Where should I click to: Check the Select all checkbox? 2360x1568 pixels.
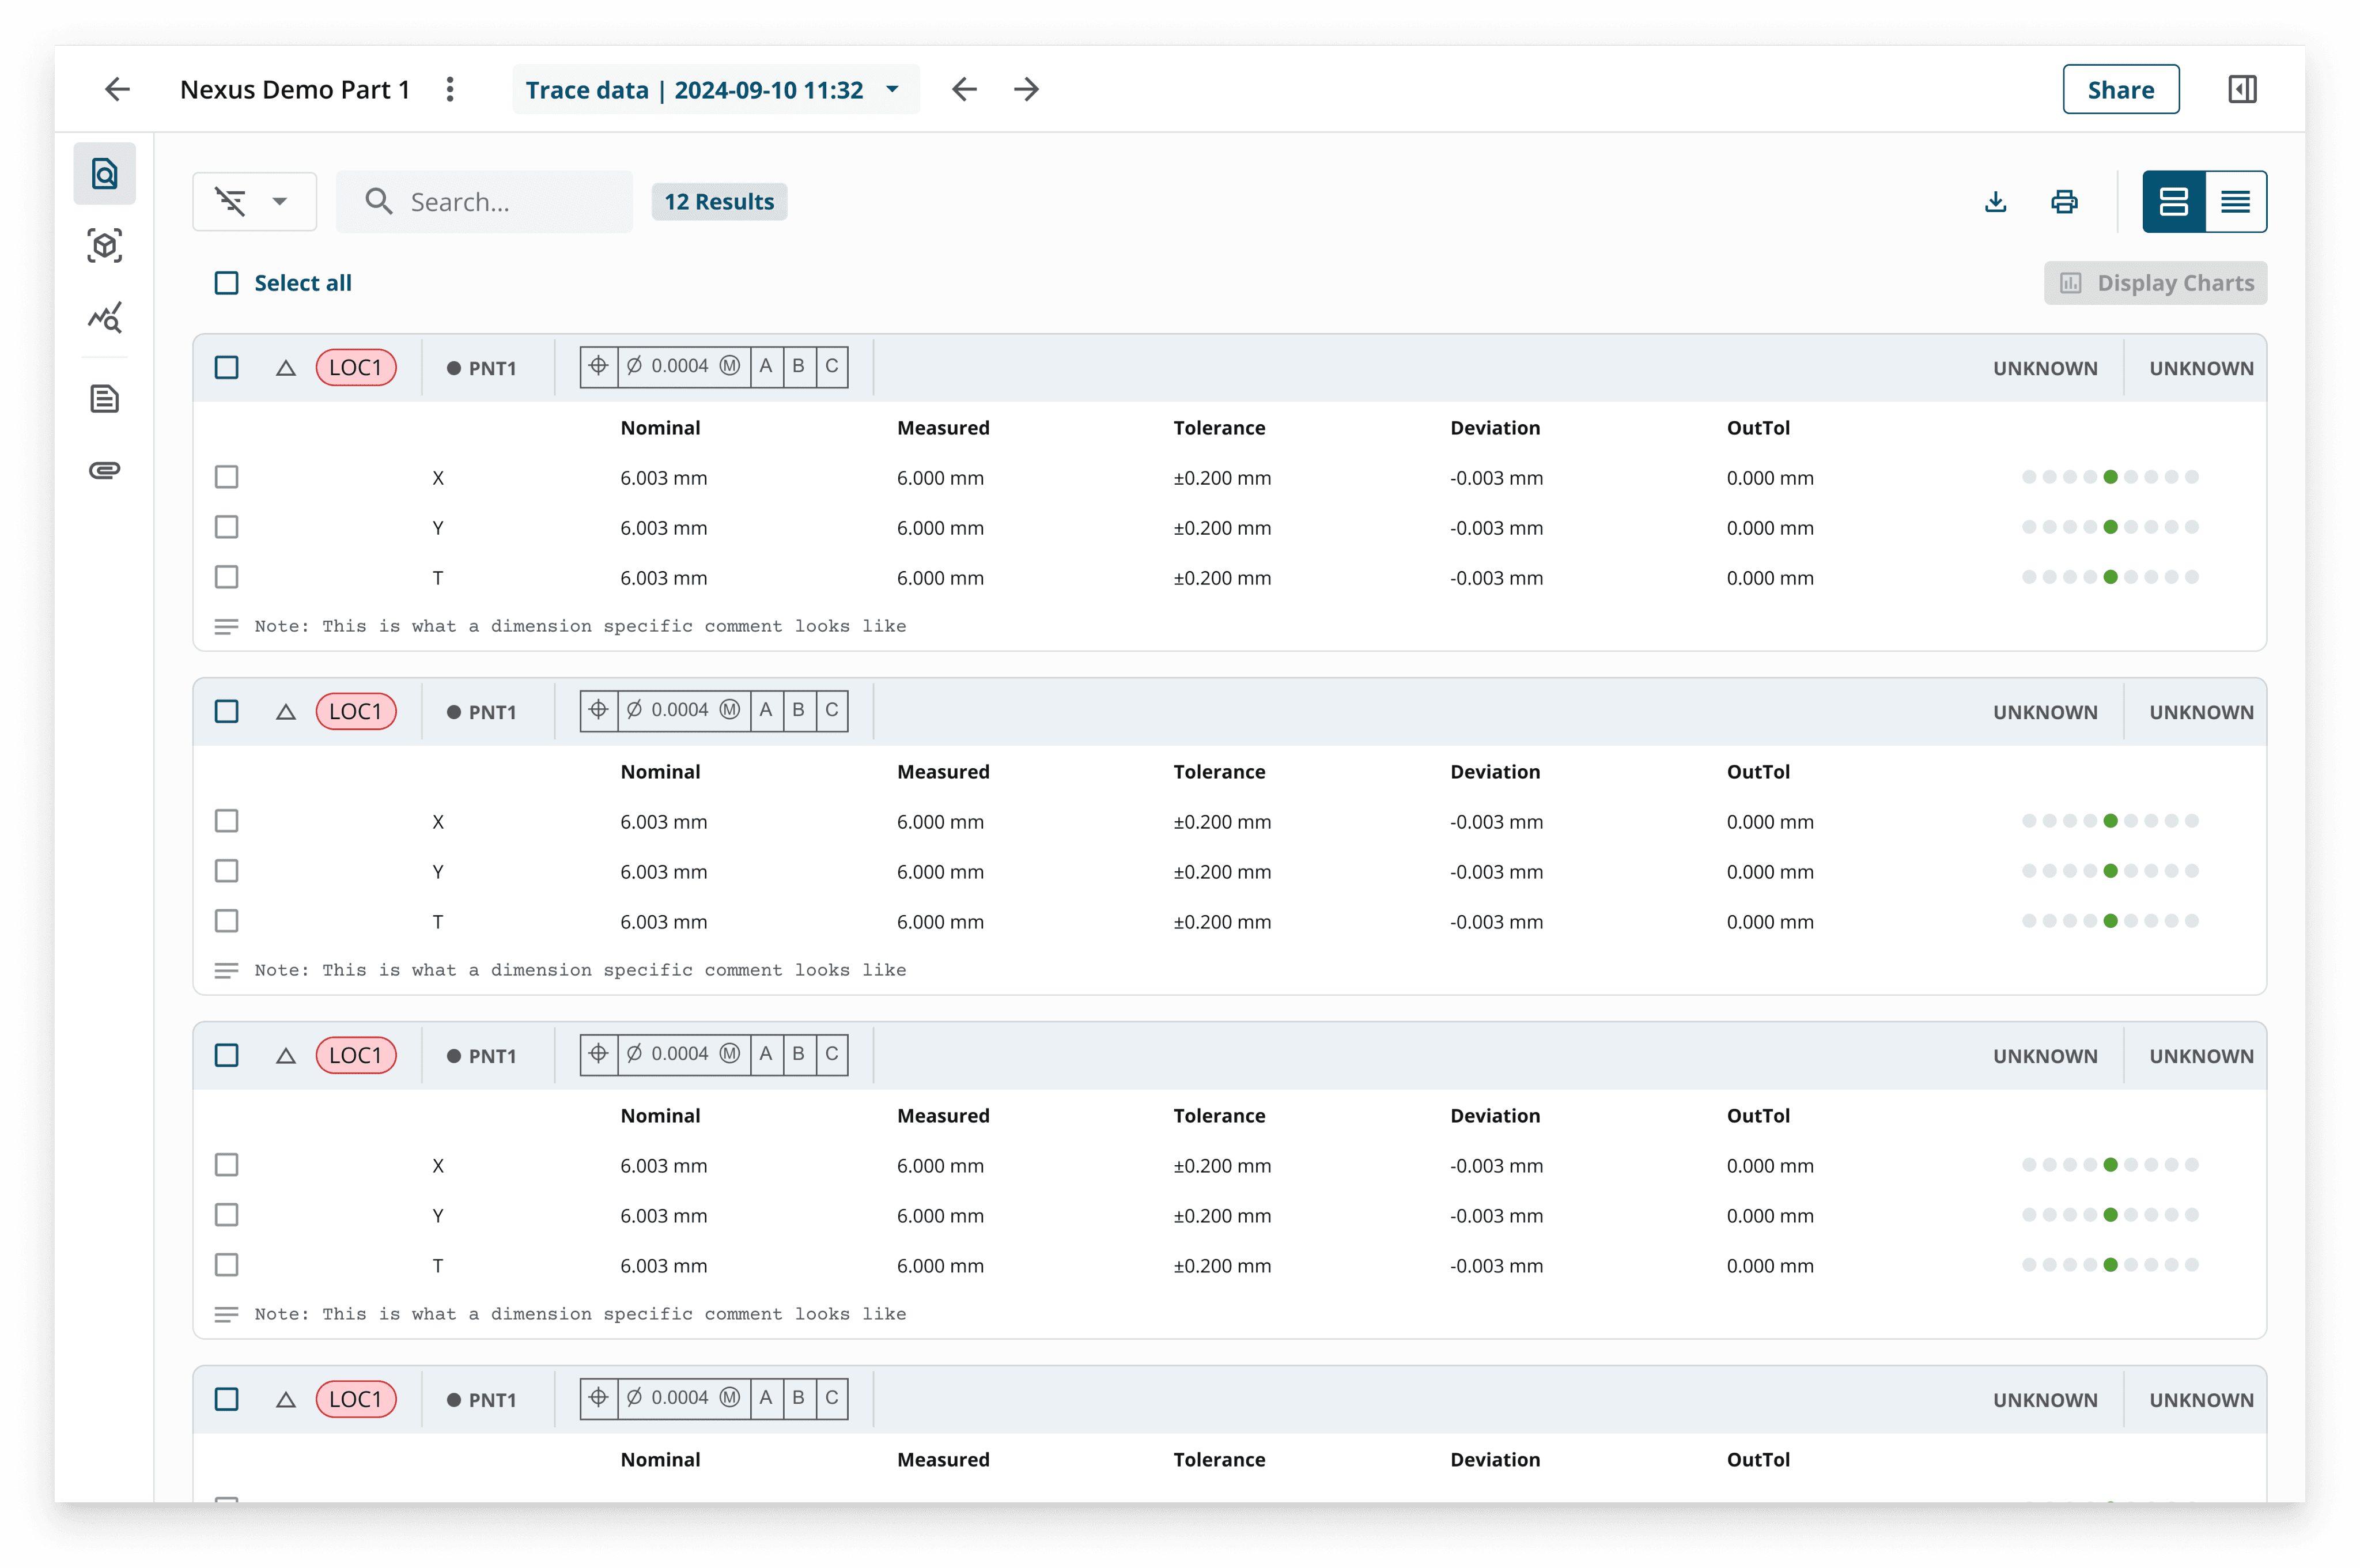click(227, 283)
